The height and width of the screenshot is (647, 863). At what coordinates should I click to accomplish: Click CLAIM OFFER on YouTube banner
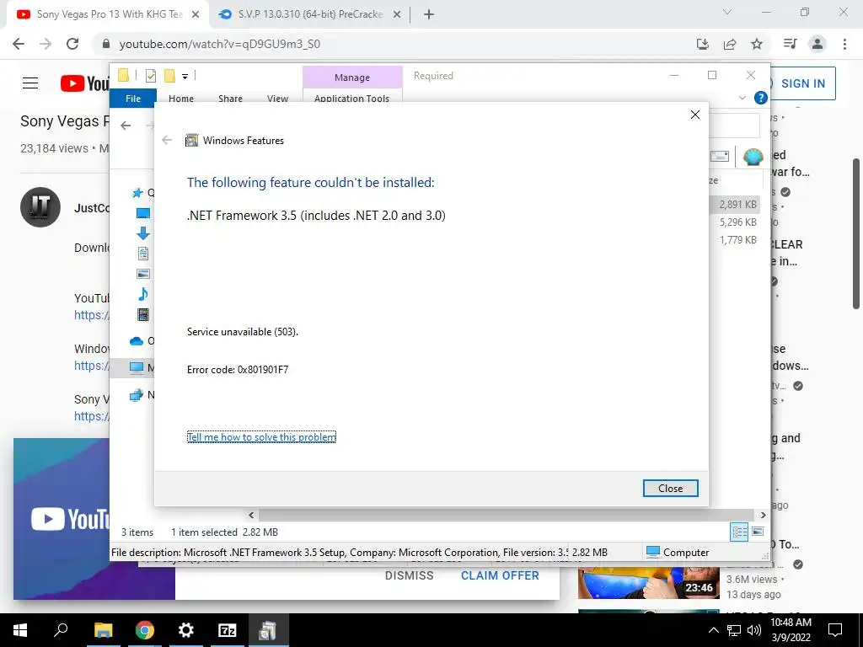point(500,575)
